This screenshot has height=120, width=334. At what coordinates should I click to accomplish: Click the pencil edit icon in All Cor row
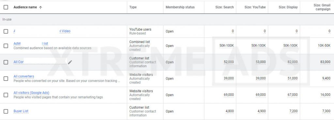point(70,62)
